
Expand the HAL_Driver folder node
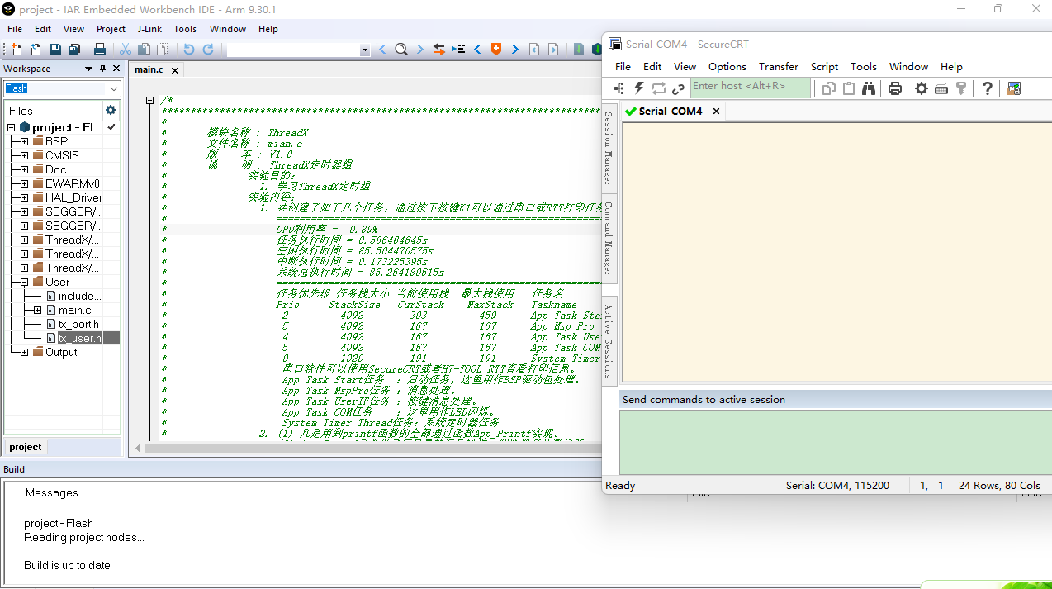click(24, 197)
